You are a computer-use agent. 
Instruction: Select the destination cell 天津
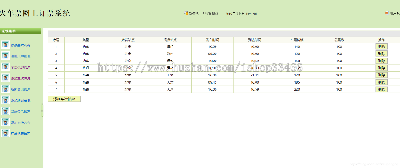(170, 82)
